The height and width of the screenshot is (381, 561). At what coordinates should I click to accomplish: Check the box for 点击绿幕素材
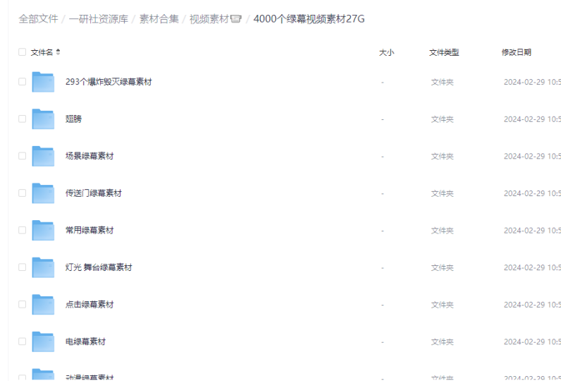pyautogui.click(x=22, y=304)
